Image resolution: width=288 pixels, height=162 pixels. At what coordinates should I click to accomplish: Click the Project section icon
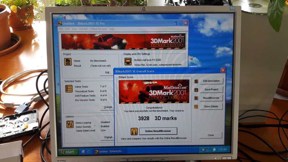[68, 62]
